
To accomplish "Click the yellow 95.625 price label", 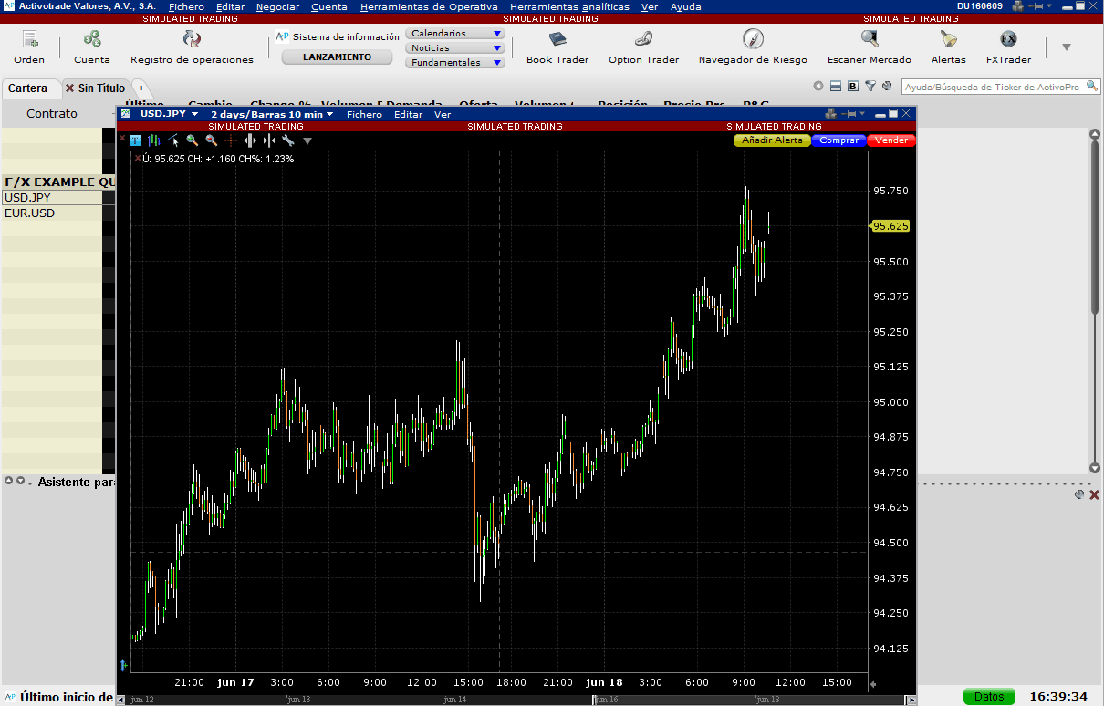I will (890, 226).
